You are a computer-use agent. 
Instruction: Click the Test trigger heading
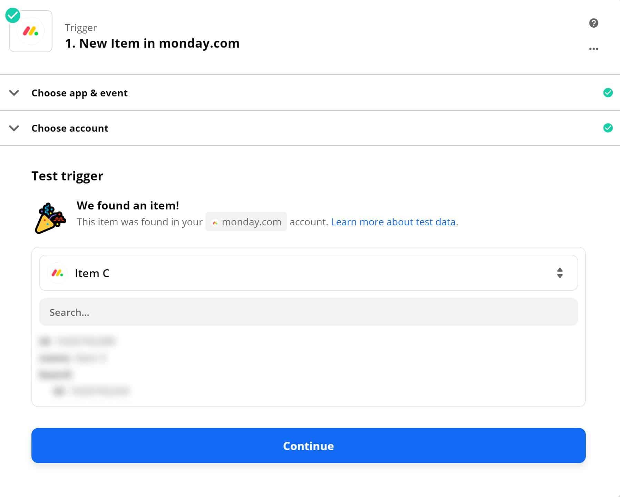67,176
